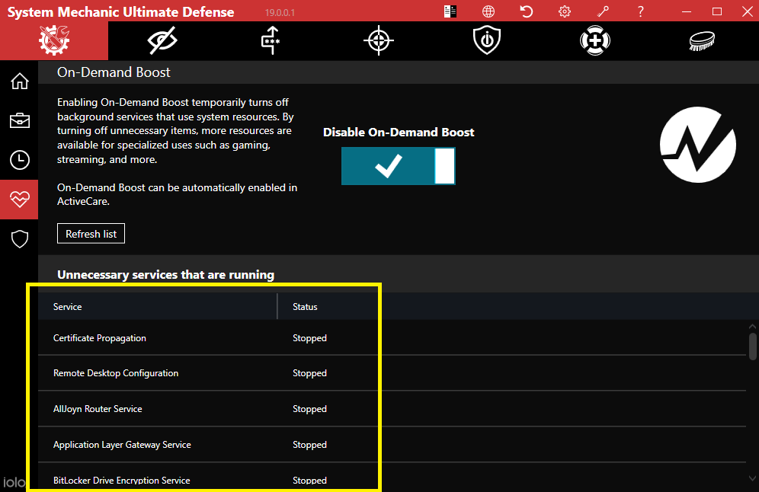The image size is (759, 492).
Task: Open the lifebuoy recovery tab icon
Action: pos(595,40)
